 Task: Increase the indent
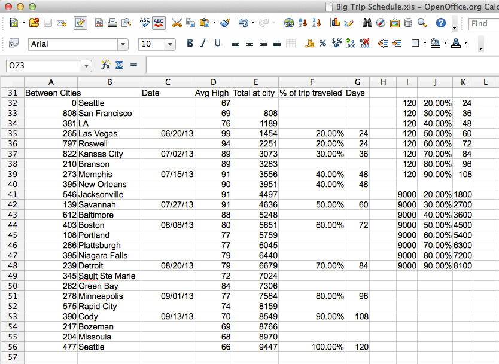point(397,43)
